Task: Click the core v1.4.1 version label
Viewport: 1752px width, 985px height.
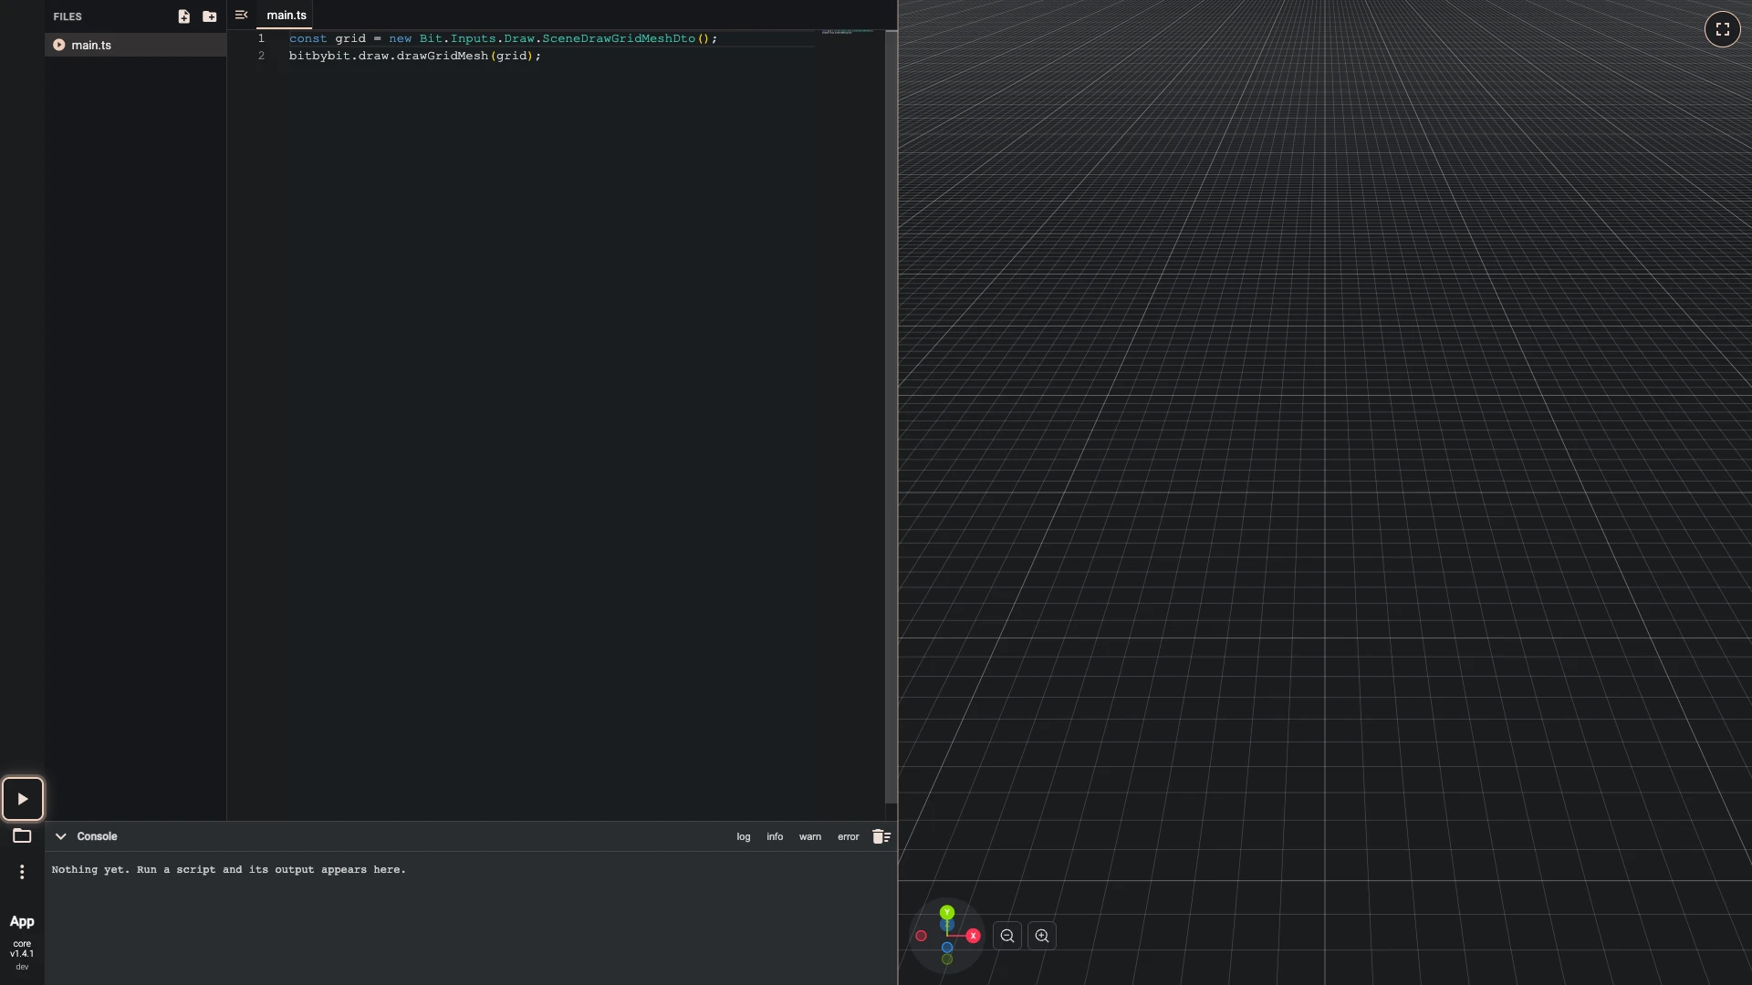Action: (x=22, y=949)
